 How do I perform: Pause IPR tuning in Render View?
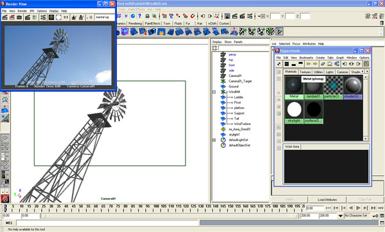click(91, 17)
